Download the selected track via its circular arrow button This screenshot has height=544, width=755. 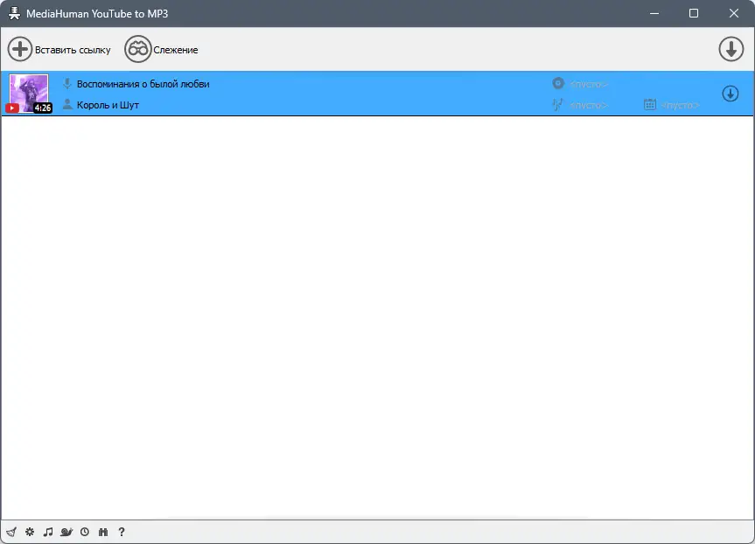click(x=731, y=93)
